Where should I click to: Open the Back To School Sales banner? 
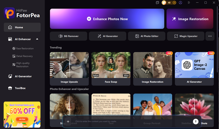[x=22, y=114]
